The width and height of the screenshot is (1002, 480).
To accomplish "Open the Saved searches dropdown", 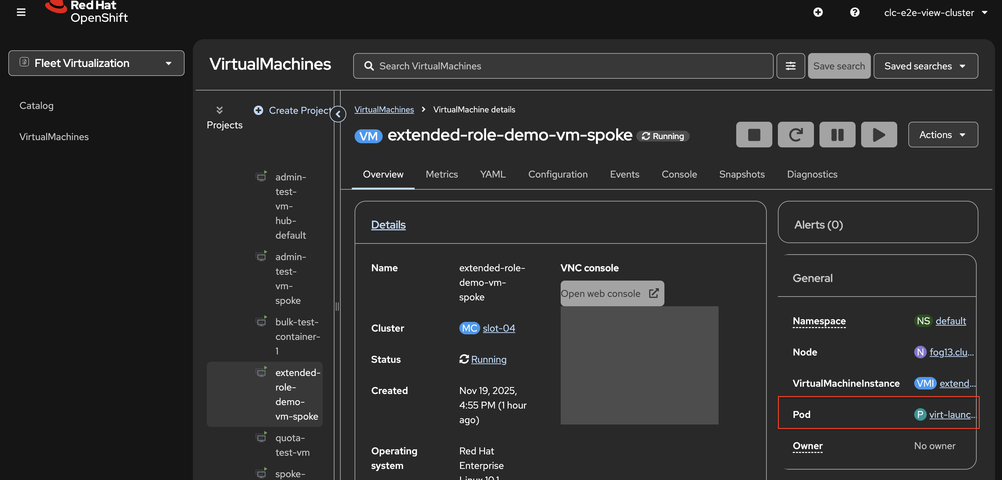I will (x=925, y=66).
